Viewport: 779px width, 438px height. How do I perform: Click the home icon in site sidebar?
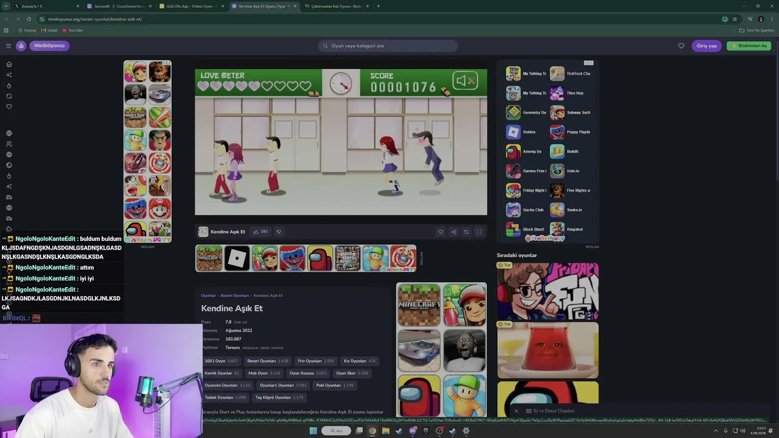9,64
